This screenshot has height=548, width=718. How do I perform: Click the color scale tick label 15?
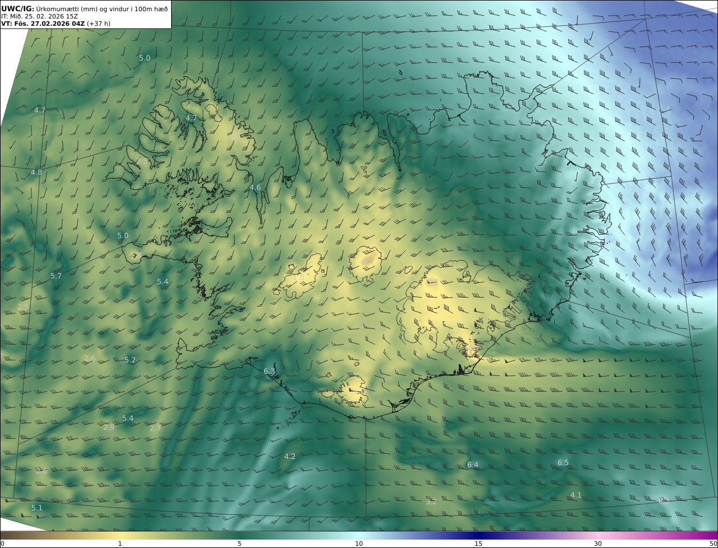478,544
